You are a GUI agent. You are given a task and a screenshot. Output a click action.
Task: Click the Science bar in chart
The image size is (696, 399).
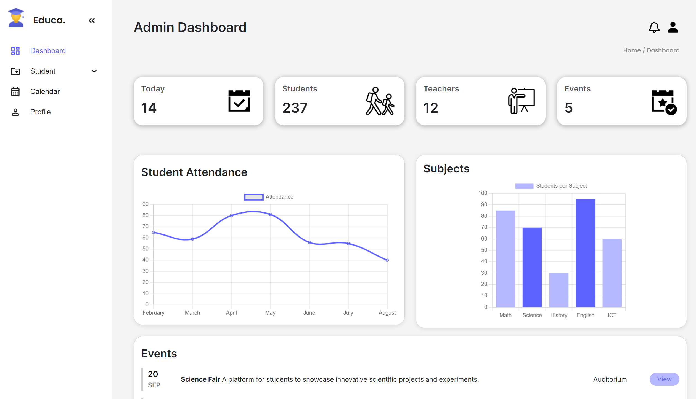pos(532,267)
